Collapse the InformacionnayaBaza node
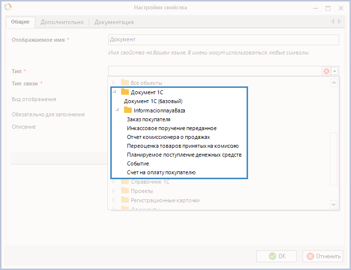The width and height of the screenshot is (351, 270). point(117,109)
